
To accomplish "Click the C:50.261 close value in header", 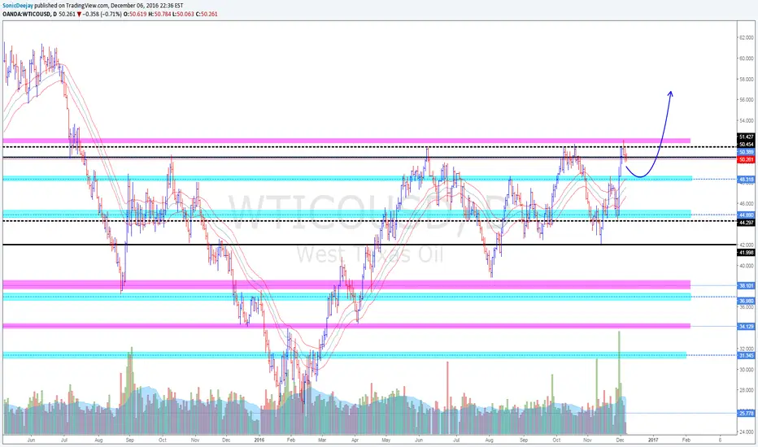I will point(207,14).
